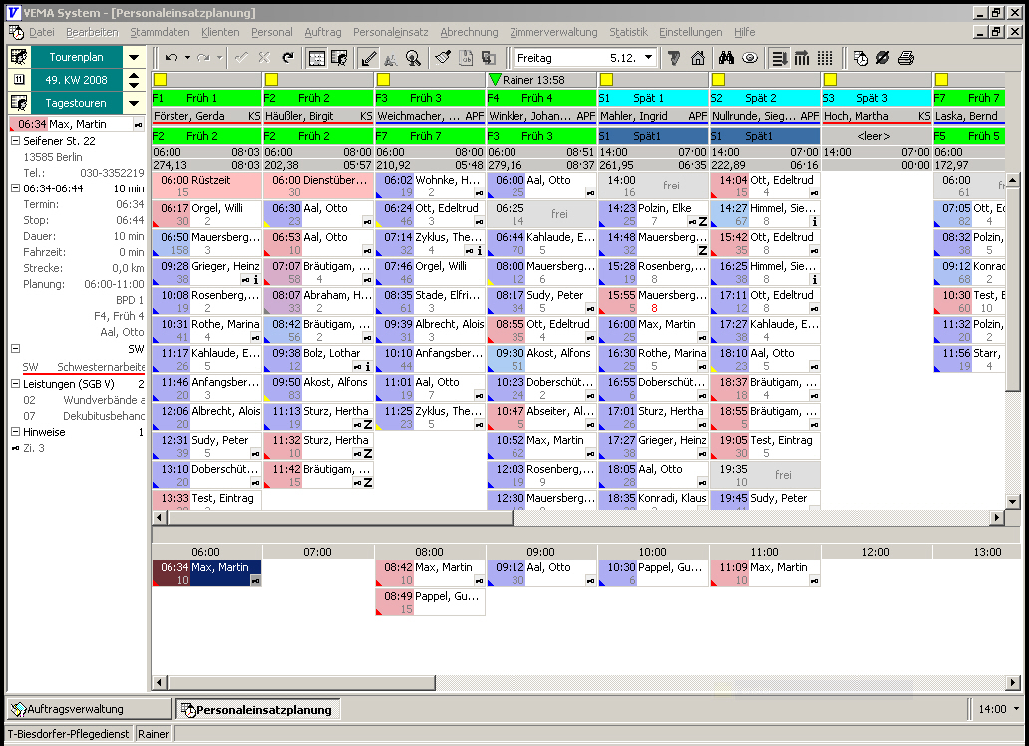Image resolution: width=1029 pixels, height=746 pixels.
Task: Collapse the Seifener St. 22 tree node
Action: pyautogui.click(x=15, y=141)
